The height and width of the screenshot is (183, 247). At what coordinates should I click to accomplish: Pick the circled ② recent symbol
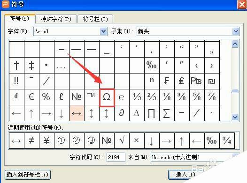point(77,140)
